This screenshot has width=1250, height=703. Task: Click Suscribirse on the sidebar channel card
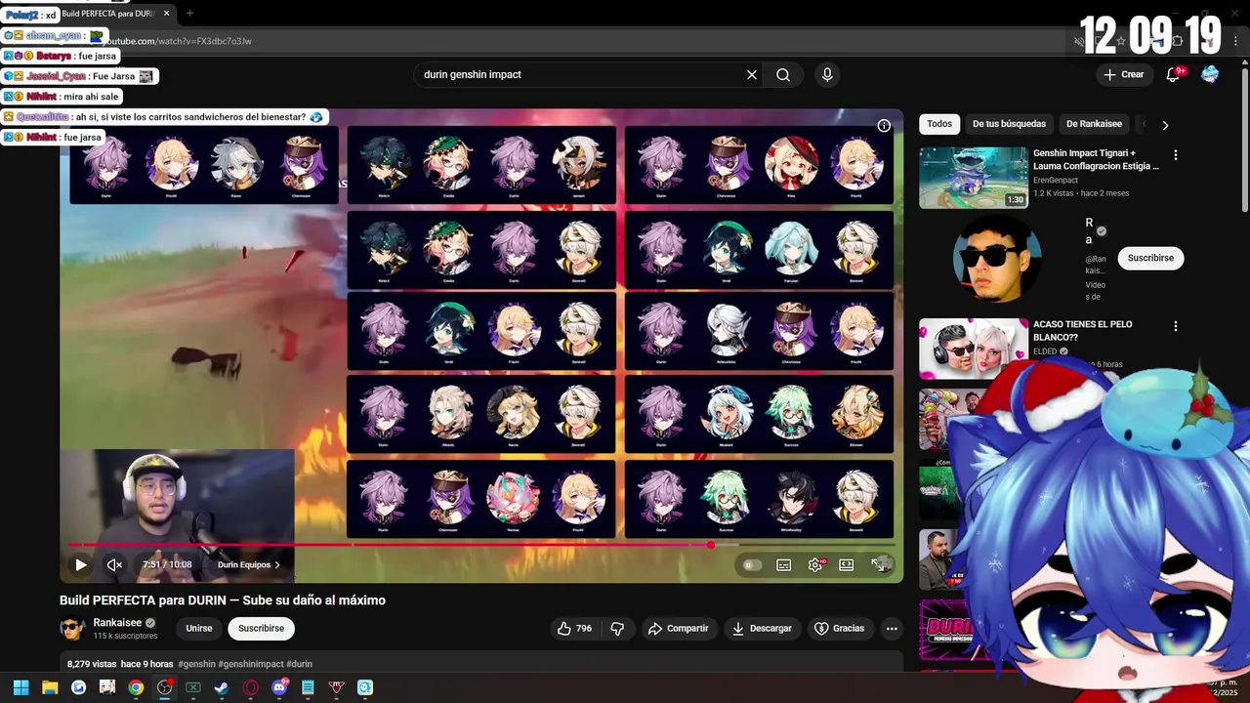(x=1150, y=258)
